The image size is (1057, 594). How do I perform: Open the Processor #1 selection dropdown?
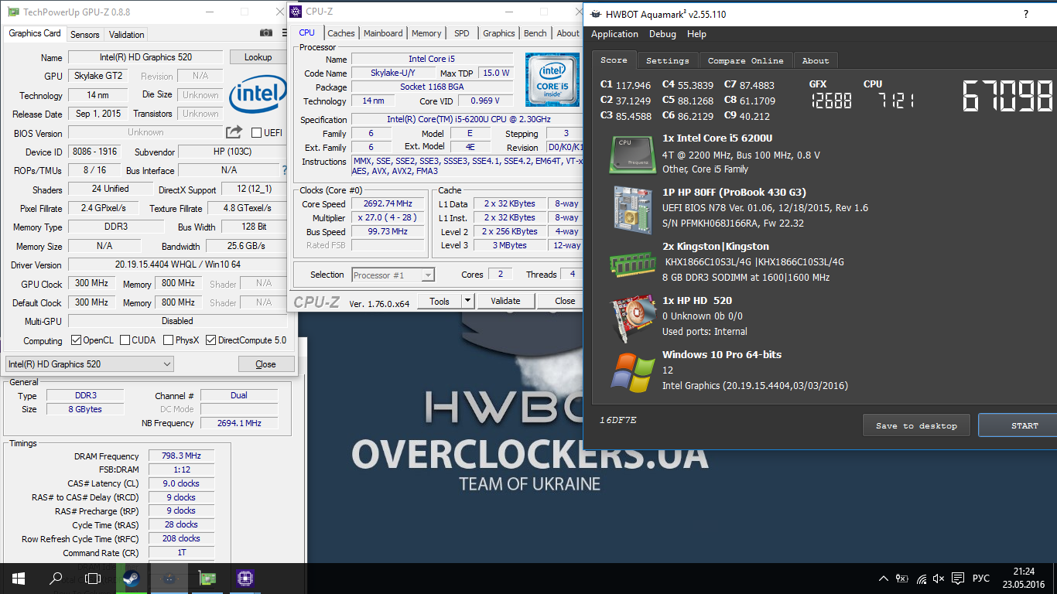tap(393, 275)
